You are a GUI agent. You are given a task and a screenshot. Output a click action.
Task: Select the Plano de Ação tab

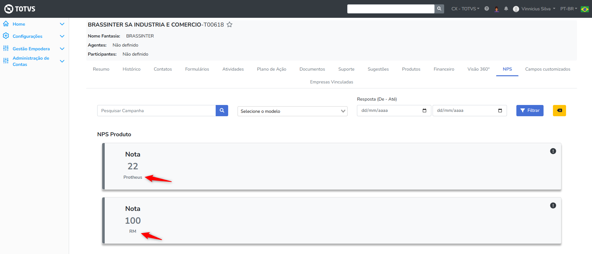pyautogui.click(x=272, y=69)
